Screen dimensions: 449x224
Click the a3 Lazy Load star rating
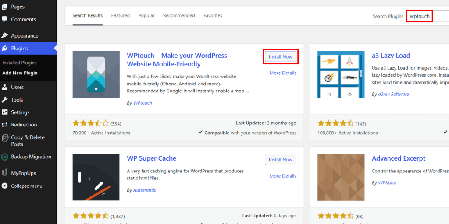point(335,123)
